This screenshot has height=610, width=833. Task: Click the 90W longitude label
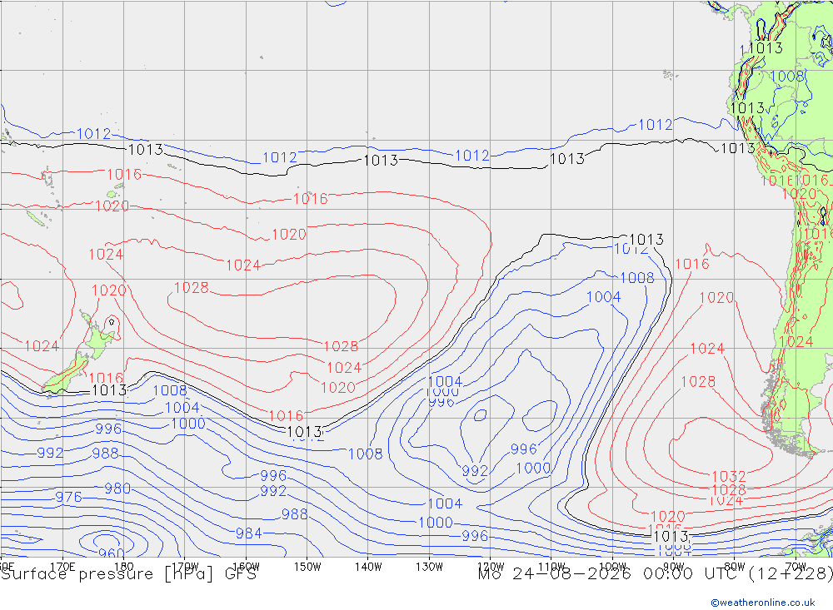click(674, 567)
